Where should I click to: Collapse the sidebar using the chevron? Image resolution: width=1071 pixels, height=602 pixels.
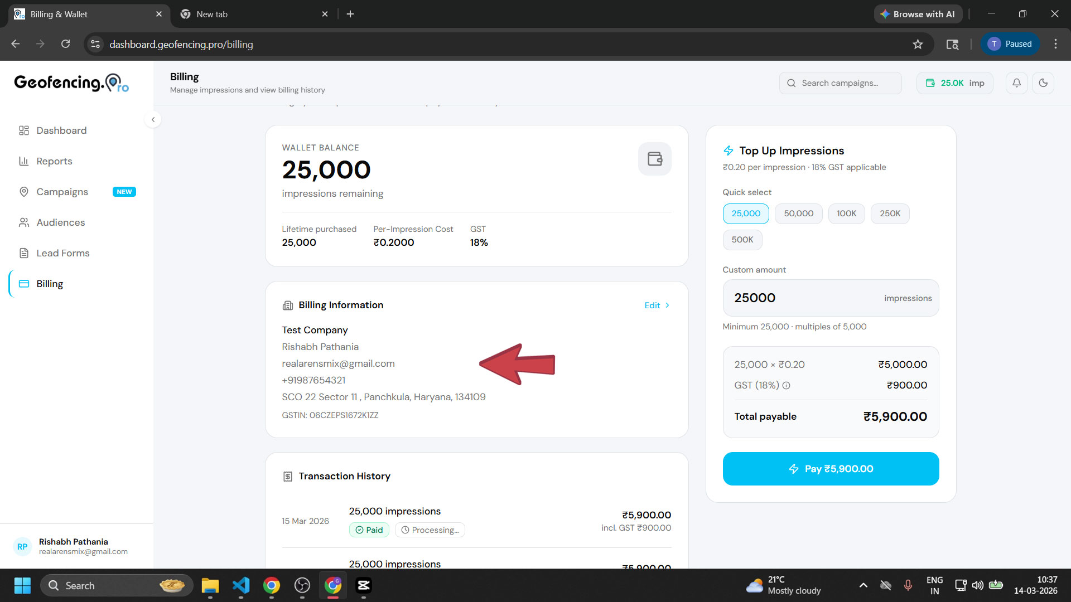click(153, 119)
